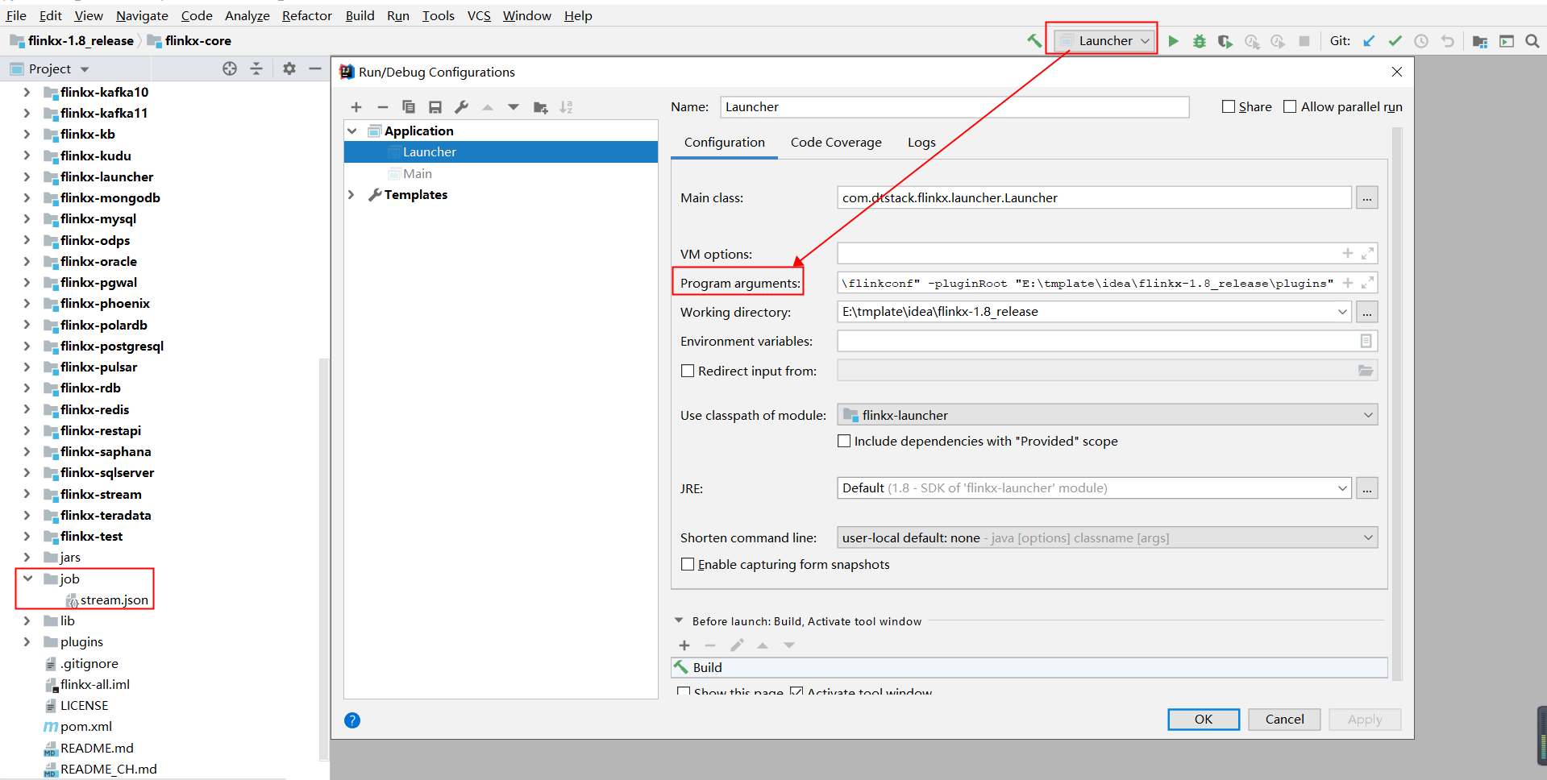Image resolution: width=1547 pixels, height=780 pixels.
Task: Open the Shorten command line dropdown
Action: click(x=1107, y=537)
